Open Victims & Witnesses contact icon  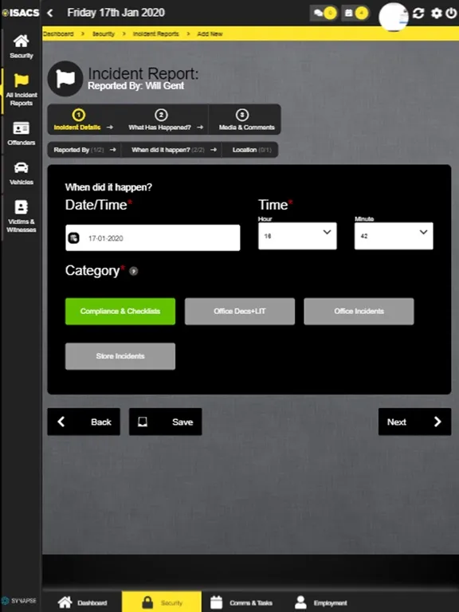(x=21, y=207)
